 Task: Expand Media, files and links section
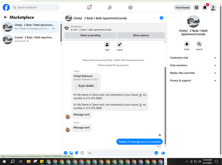click(x=193, y=73)
